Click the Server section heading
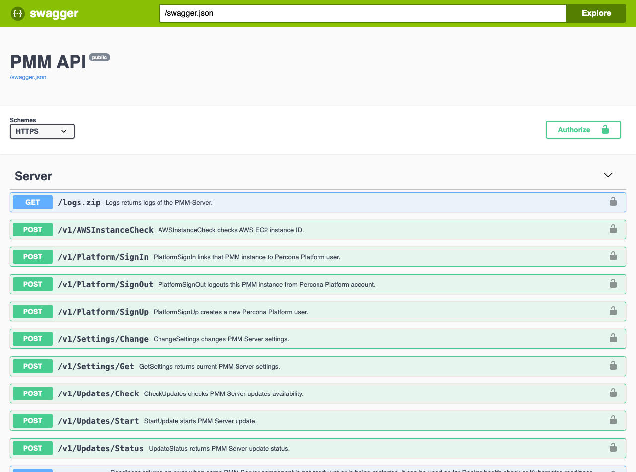Screen dimensions: 636x472 pyautogui.click(x=33, y=176)
